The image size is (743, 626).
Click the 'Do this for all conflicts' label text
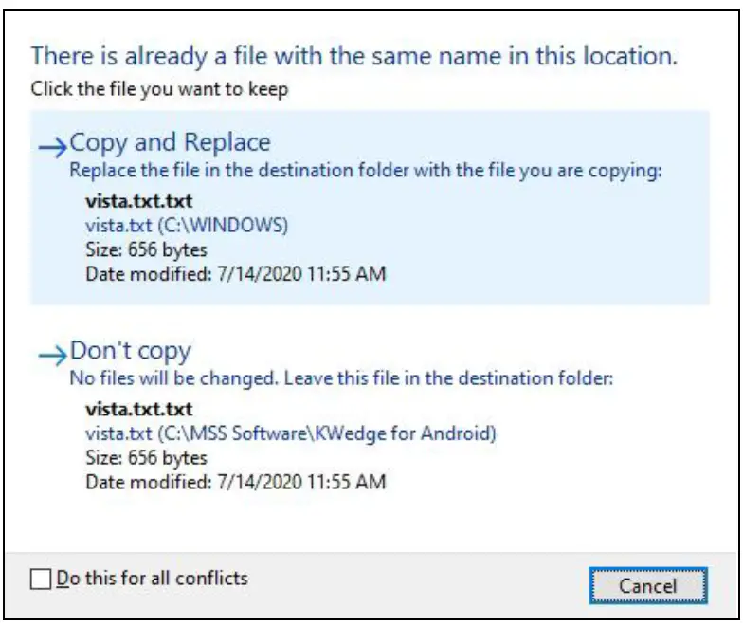(153, 579)
